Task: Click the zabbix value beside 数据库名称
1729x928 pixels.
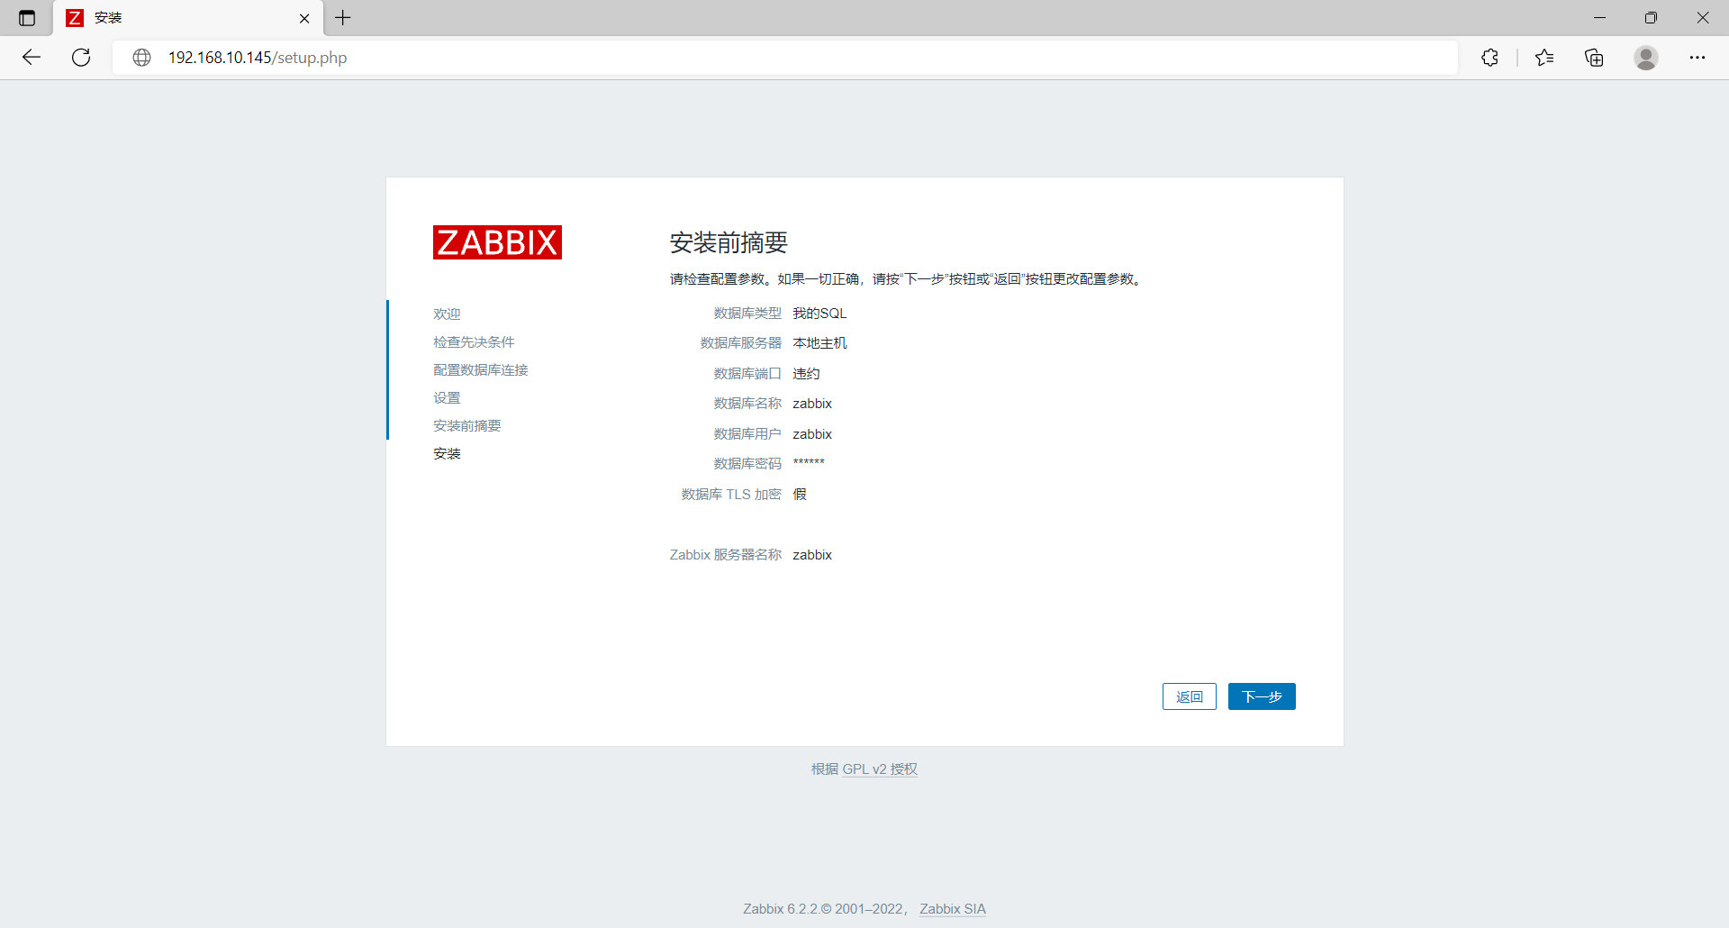Action: (812, 404)
